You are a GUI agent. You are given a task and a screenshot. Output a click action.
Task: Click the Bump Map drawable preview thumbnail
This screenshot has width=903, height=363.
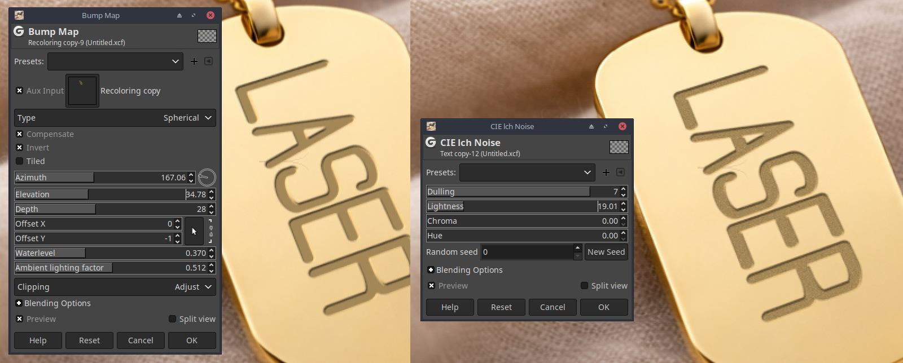207,36
